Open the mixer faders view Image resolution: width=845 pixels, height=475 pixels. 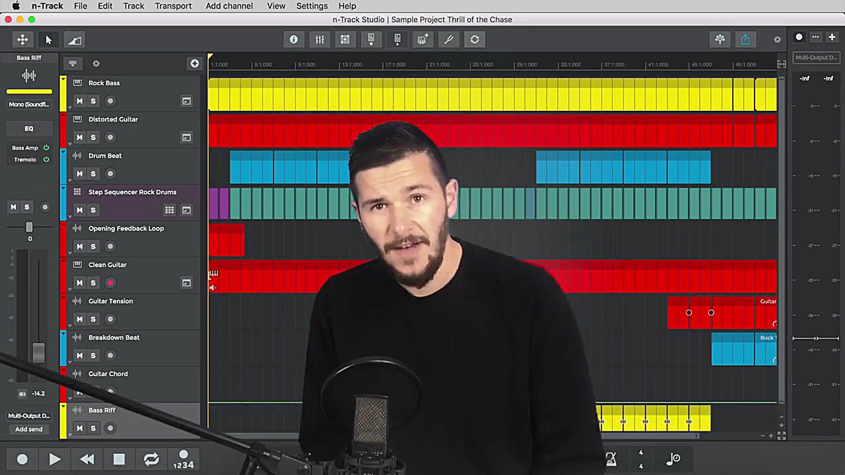coord(320,40)
